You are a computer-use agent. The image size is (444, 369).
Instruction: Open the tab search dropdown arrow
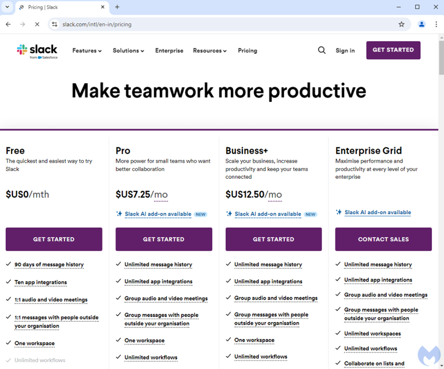[8, 7]
